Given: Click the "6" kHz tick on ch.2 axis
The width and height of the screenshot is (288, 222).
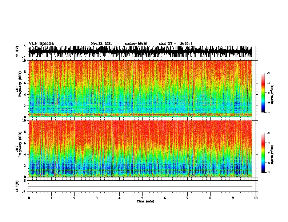Looking at the screenshot, I should tap(25, 143).
